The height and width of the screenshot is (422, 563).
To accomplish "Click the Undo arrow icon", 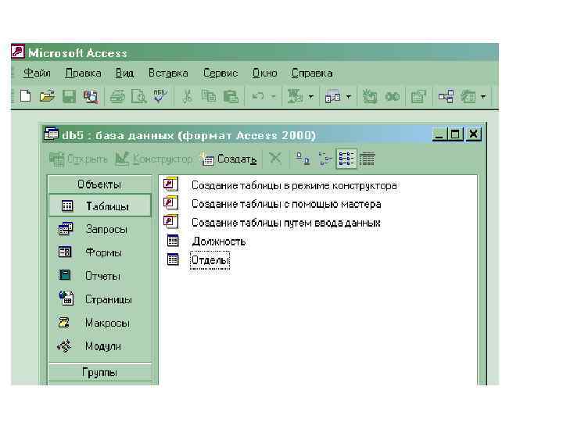I will pos(258,96).
